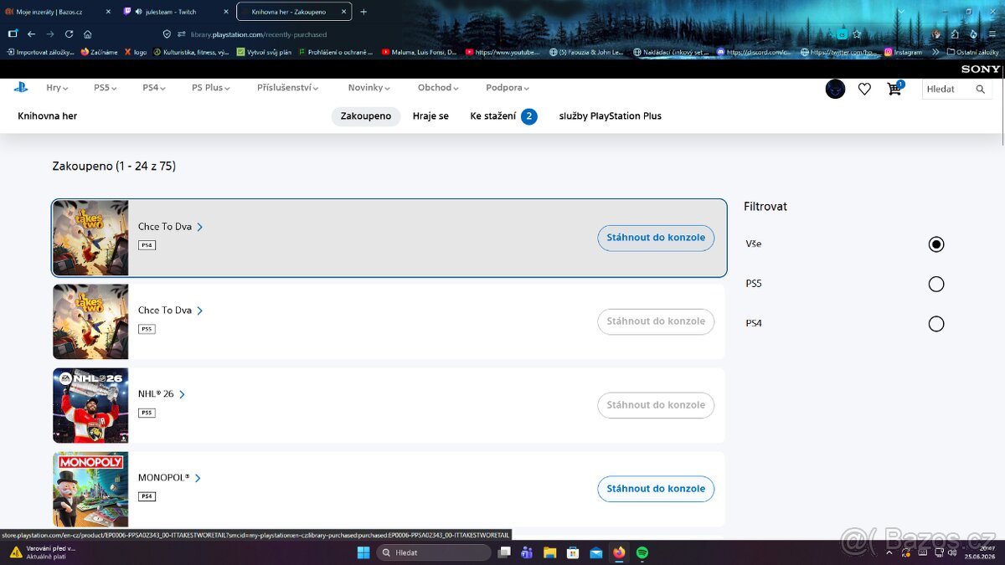This screenshot has width=1005, height=565.
Task: Show the site security shield information
Action: 167,34
